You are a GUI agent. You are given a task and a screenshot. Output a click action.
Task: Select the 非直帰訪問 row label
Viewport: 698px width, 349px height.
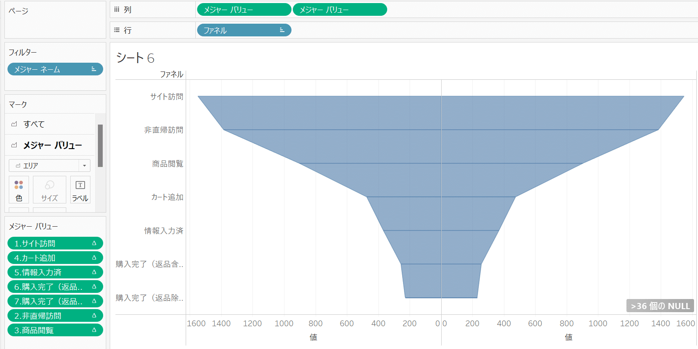pos(164,130)
